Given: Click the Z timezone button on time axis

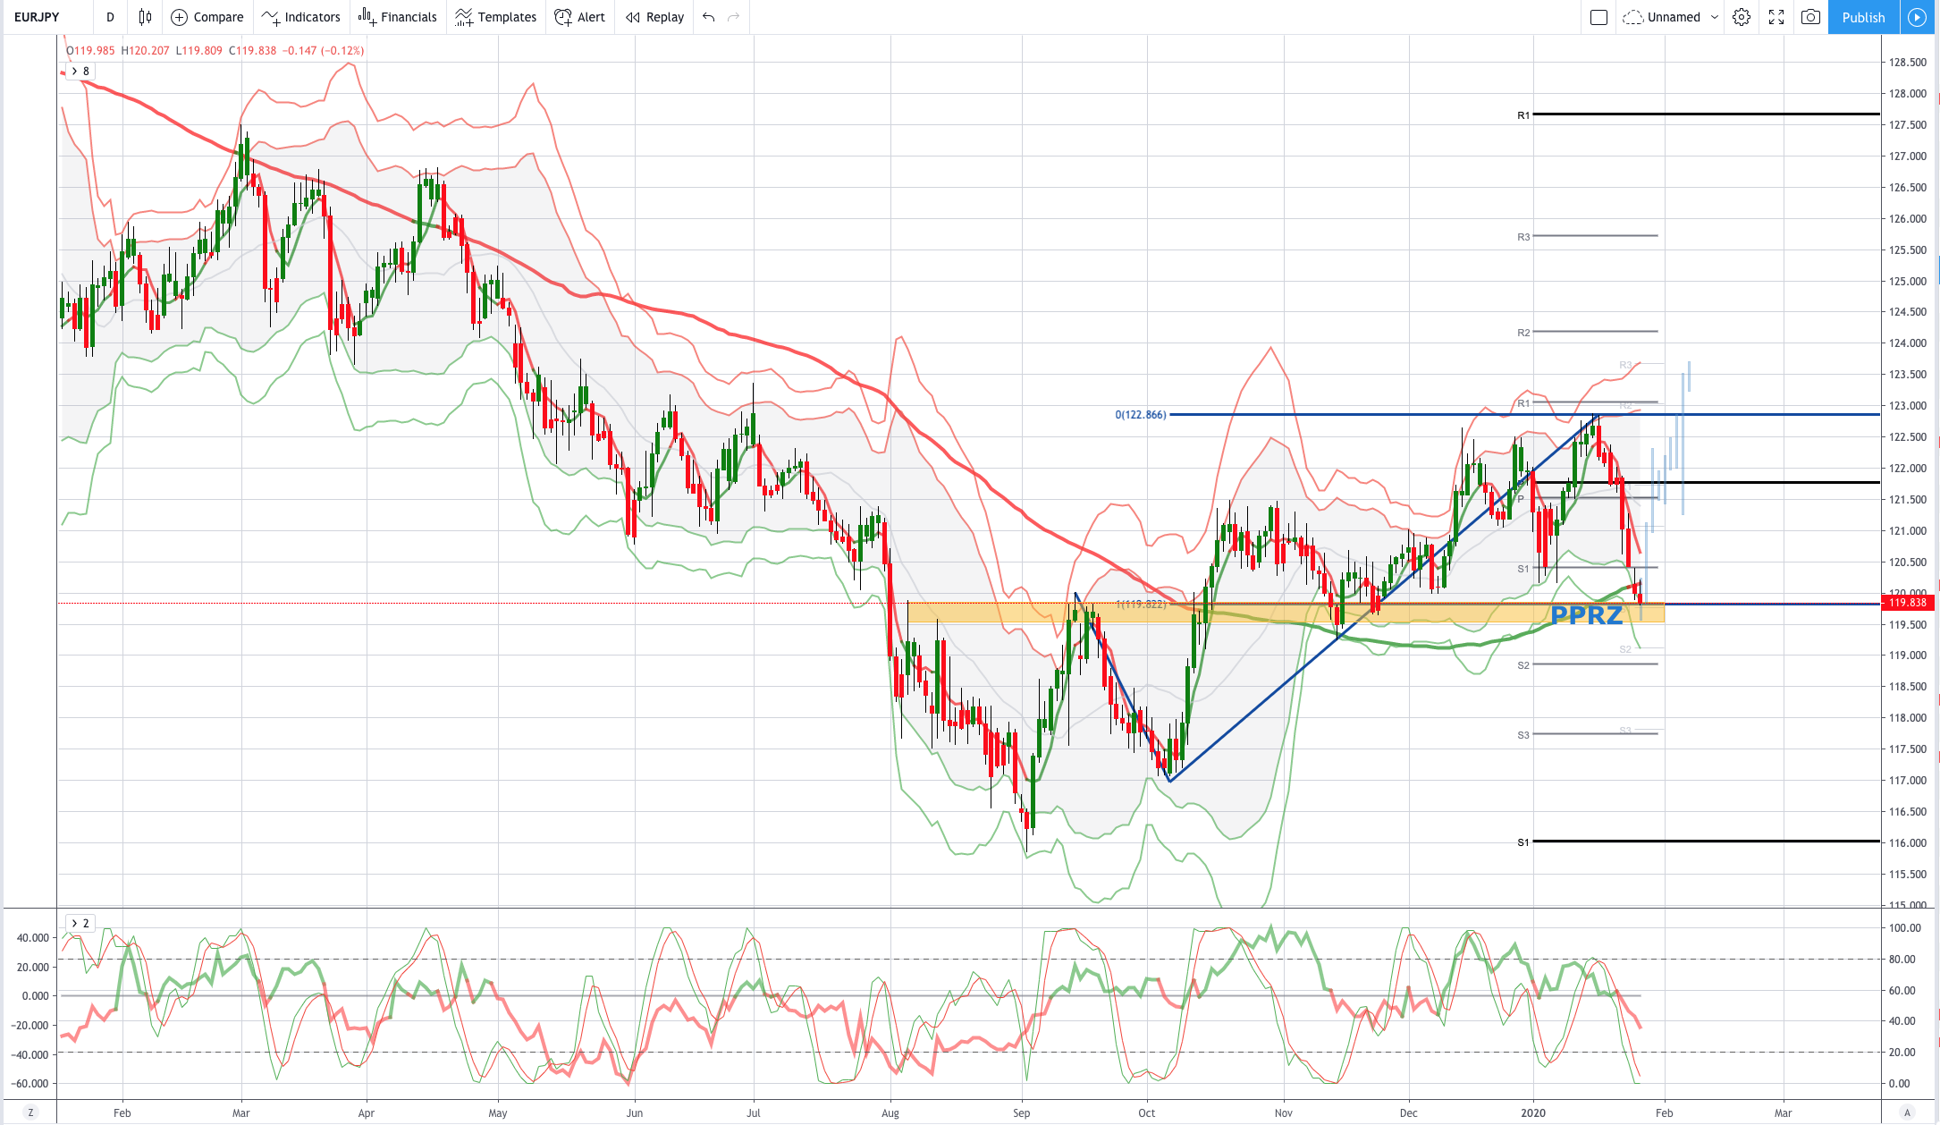Looking at the screenshot, I should (30, 1112).
